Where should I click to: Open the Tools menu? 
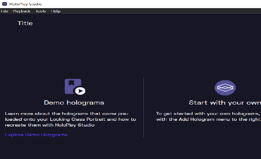point(41,11)
